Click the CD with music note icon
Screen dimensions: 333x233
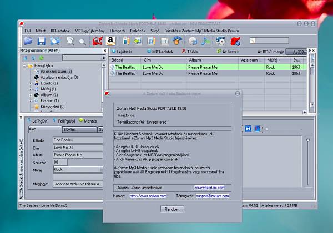pos(193,41)
